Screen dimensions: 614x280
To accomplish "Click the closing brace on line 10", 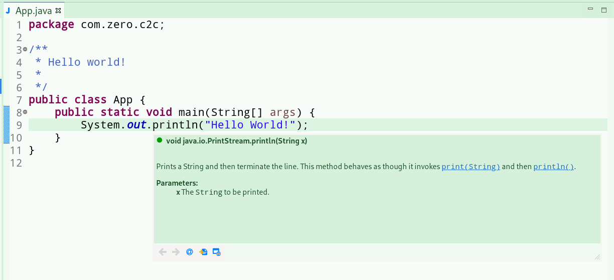I will tap(58, 137).
